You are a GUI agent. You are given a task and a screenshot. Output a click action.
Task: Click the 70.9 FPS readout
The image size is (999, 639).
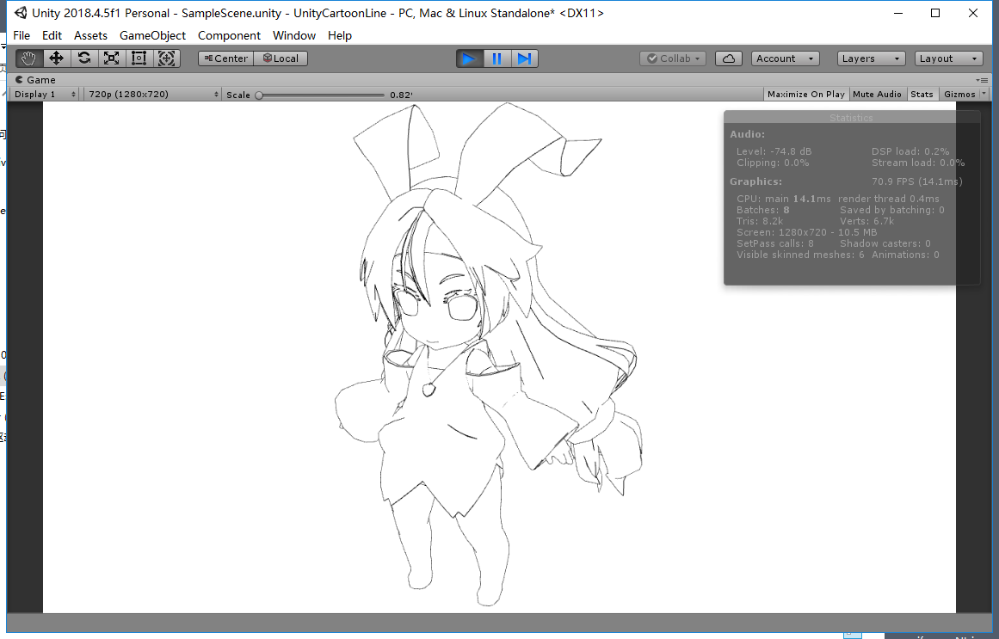click(x=916, y=181)
